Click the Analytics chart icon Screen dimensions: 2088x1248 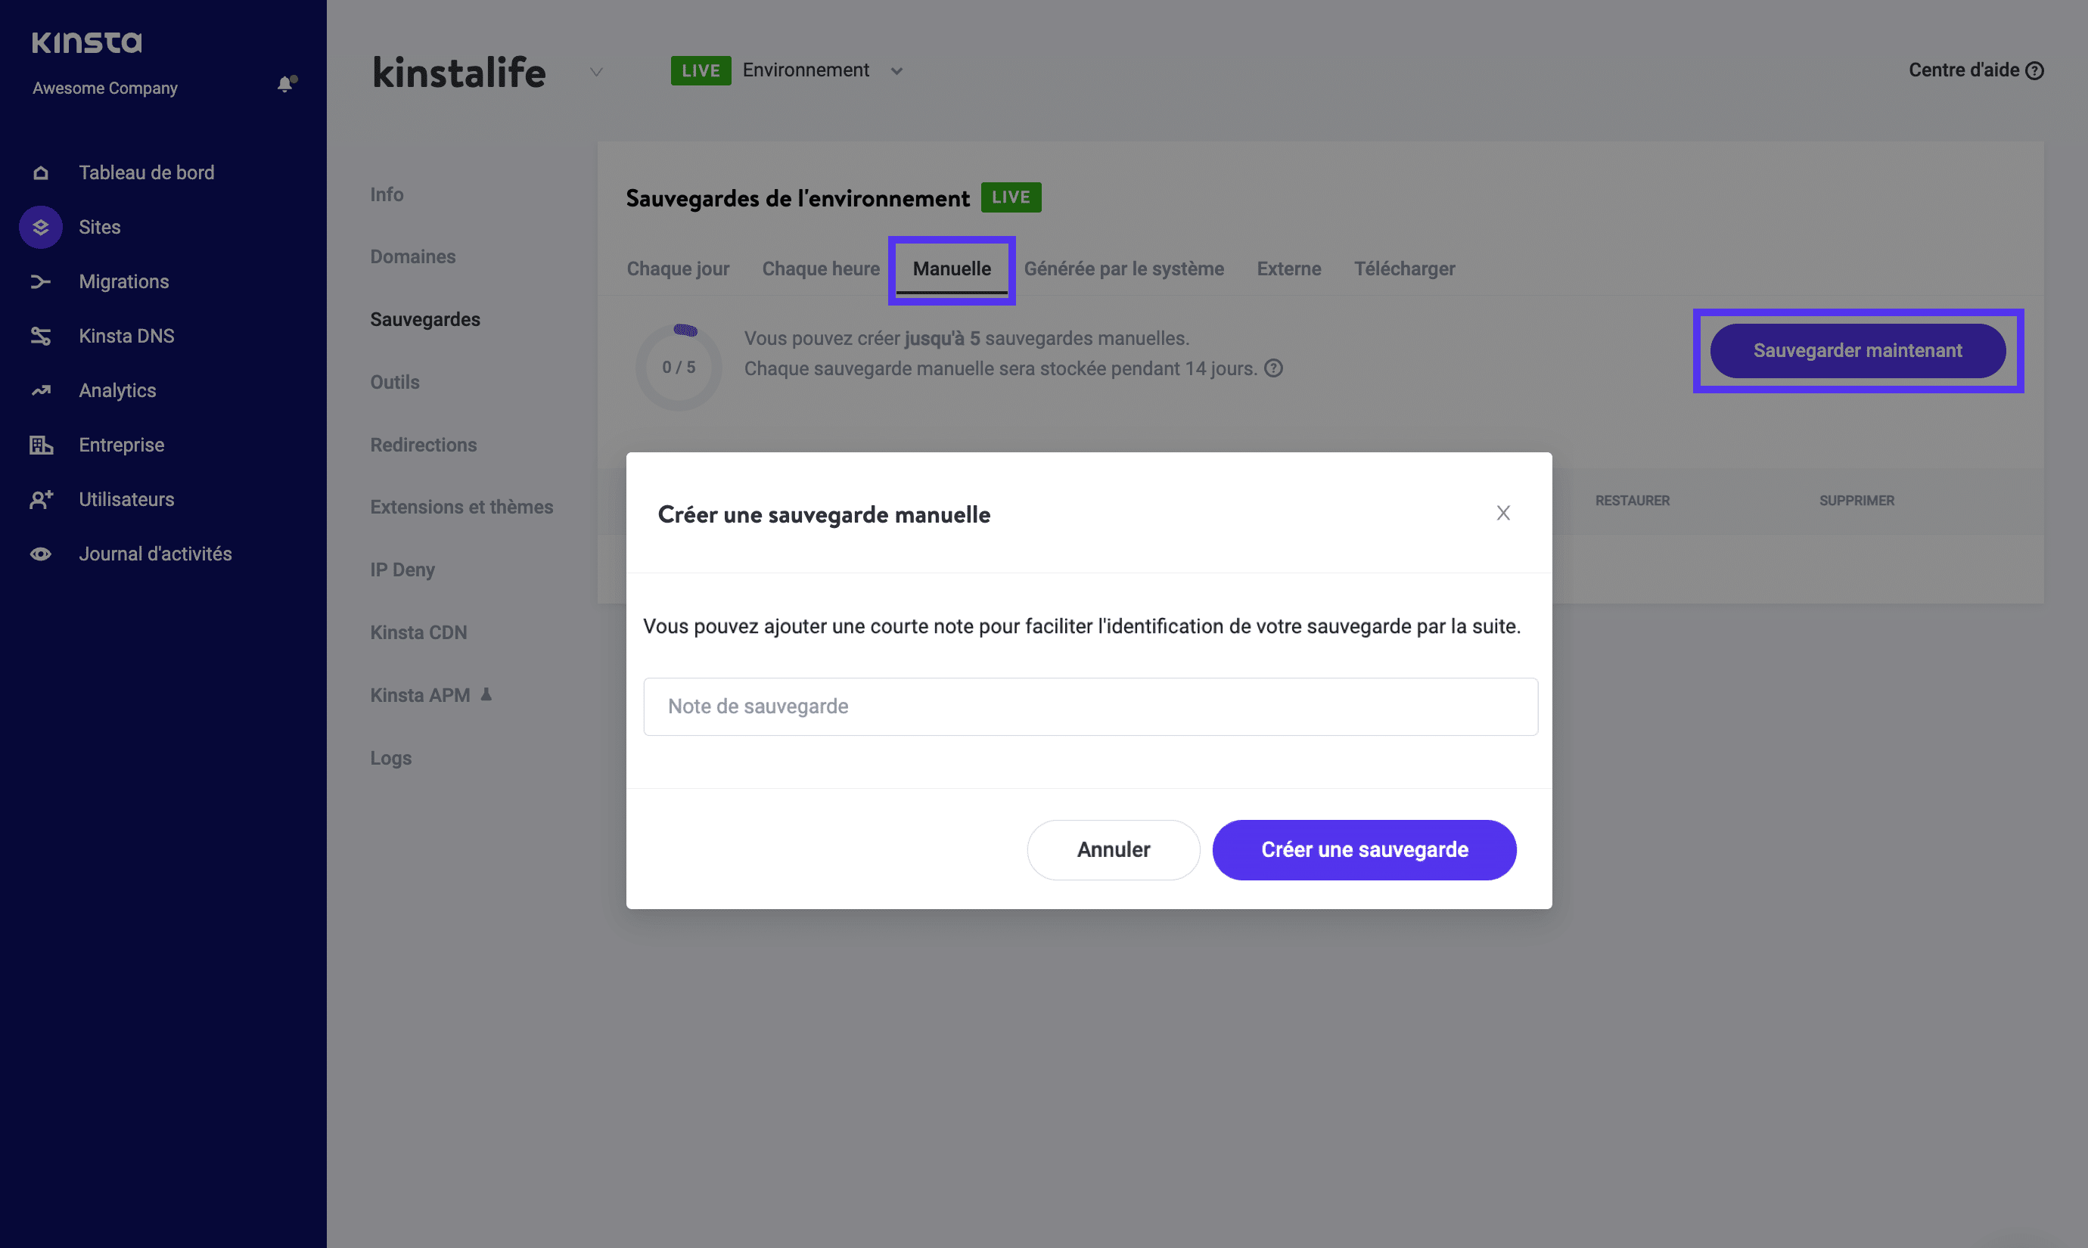click(40, 390)
